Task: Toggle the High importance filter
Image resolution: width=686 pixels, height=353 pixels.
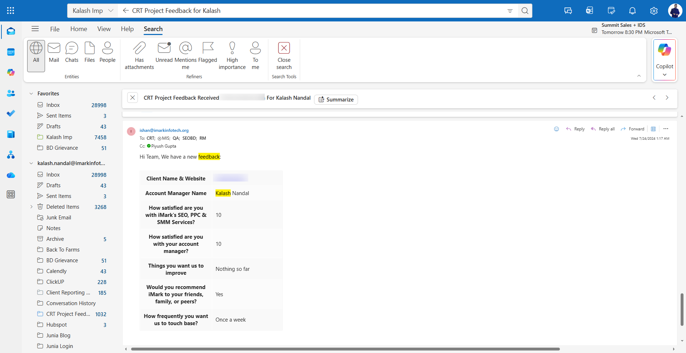Action: click(x=232, y=48)
